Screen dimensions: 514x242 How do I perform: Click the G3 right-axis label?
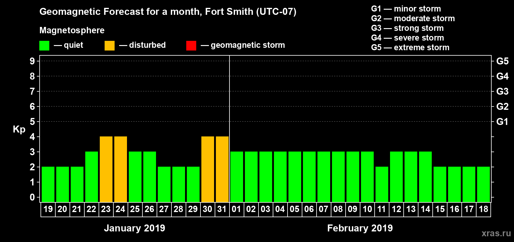[x=503, y=91]
